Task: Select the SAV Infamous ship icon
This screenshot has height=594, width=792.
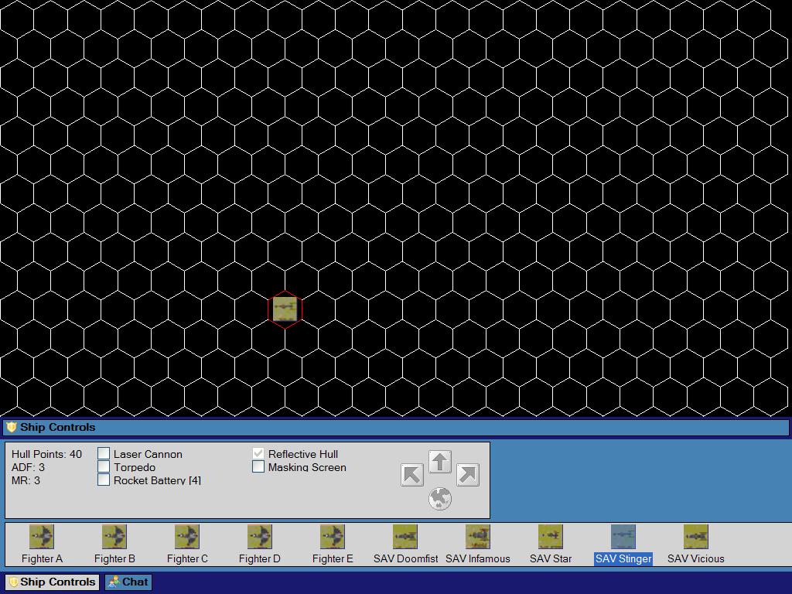Action: [x=478, y=537]
